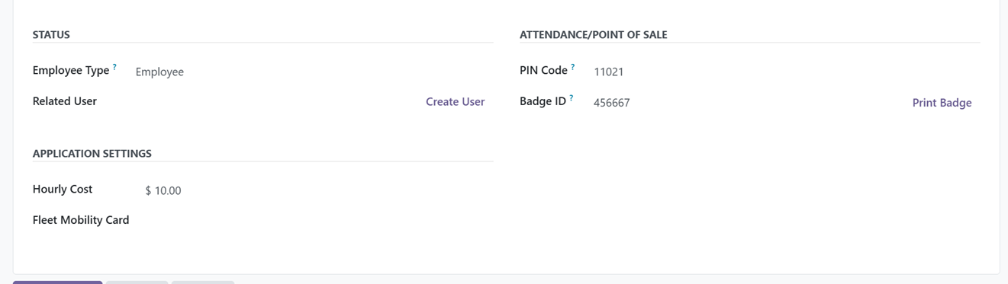Click the Badge ID label text
This screenshot has width=1008, height=284.
(543, 101)
